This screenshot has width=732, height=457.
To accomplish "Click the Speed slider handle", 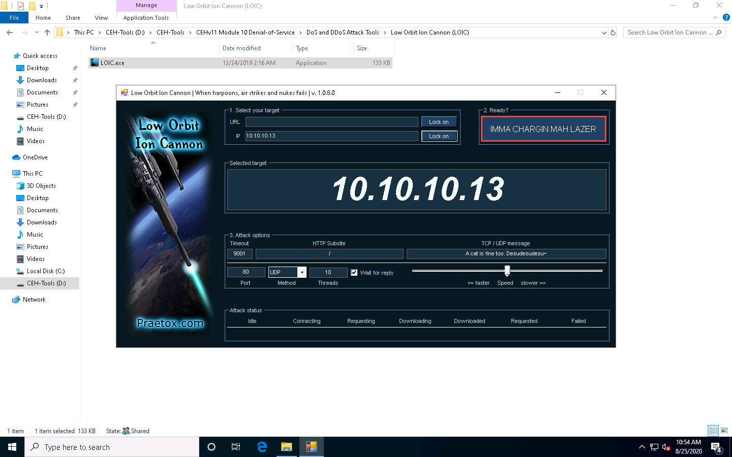I will pyautogui.click(x=507, y=271).
